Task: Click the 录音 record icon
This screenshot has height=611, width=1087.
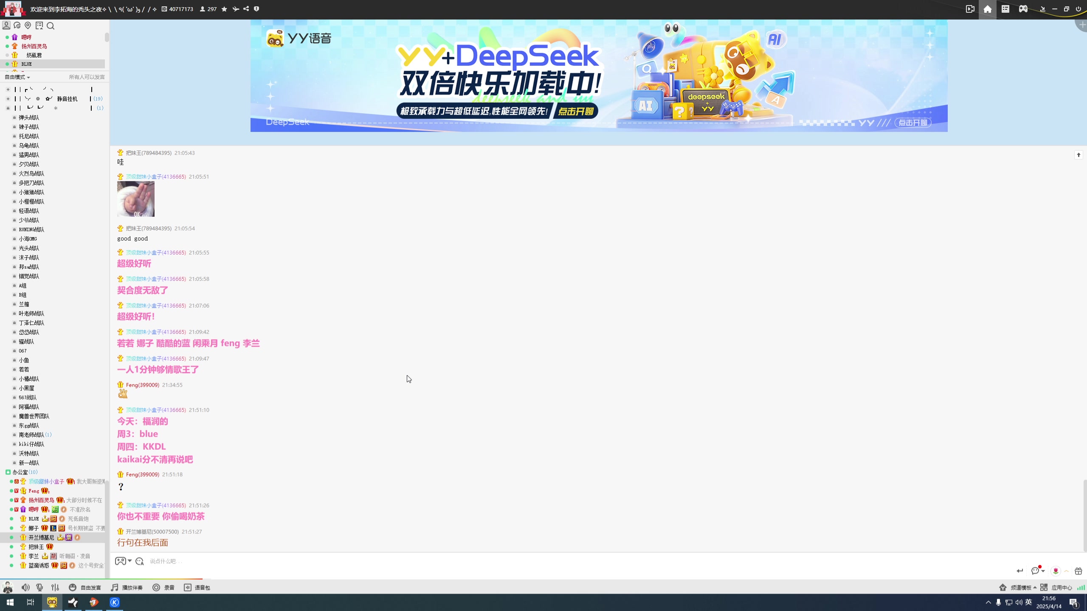Action: [156, 587]
